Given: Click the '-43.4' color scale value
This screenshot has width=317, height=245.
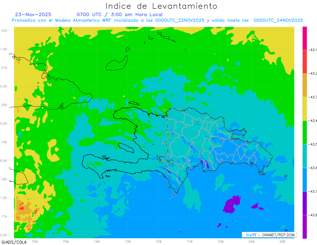Looking at the screenshot, I should (313, 121).
